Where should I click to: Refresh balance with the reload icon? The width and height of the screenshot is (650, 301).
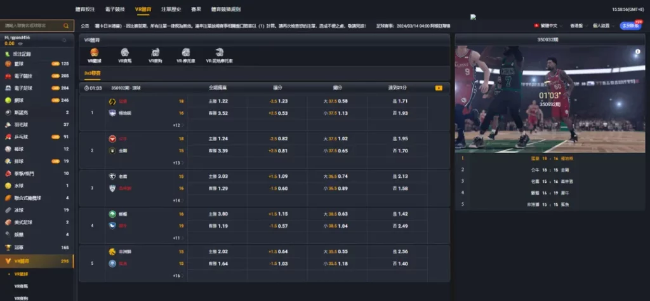coord(64,40)
